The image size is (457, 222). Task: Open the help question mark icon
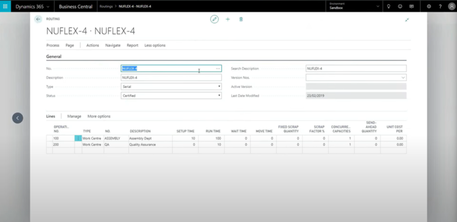click(x=440, y=6)
